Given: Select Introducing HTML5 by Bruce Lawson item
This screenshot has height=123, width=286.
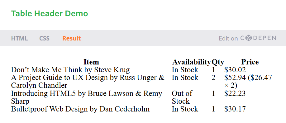Looking at the screenshot, I should point(87,97).
